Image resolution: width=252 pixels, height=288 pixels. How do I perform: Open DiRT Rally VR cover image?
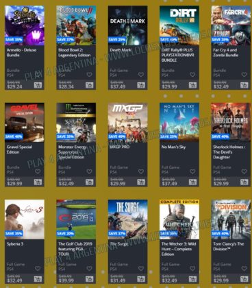coord(179,25)
